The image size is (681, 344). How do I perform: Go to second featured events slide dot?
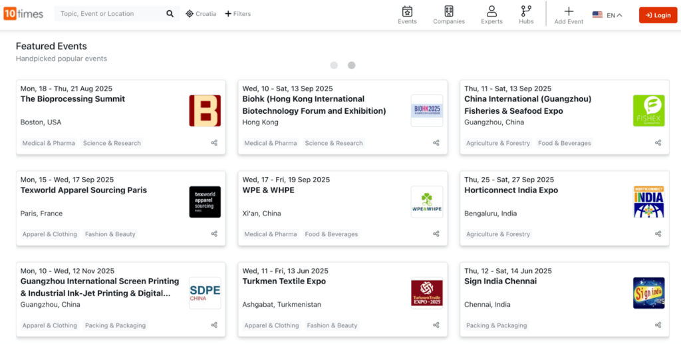tap(351, 65)
